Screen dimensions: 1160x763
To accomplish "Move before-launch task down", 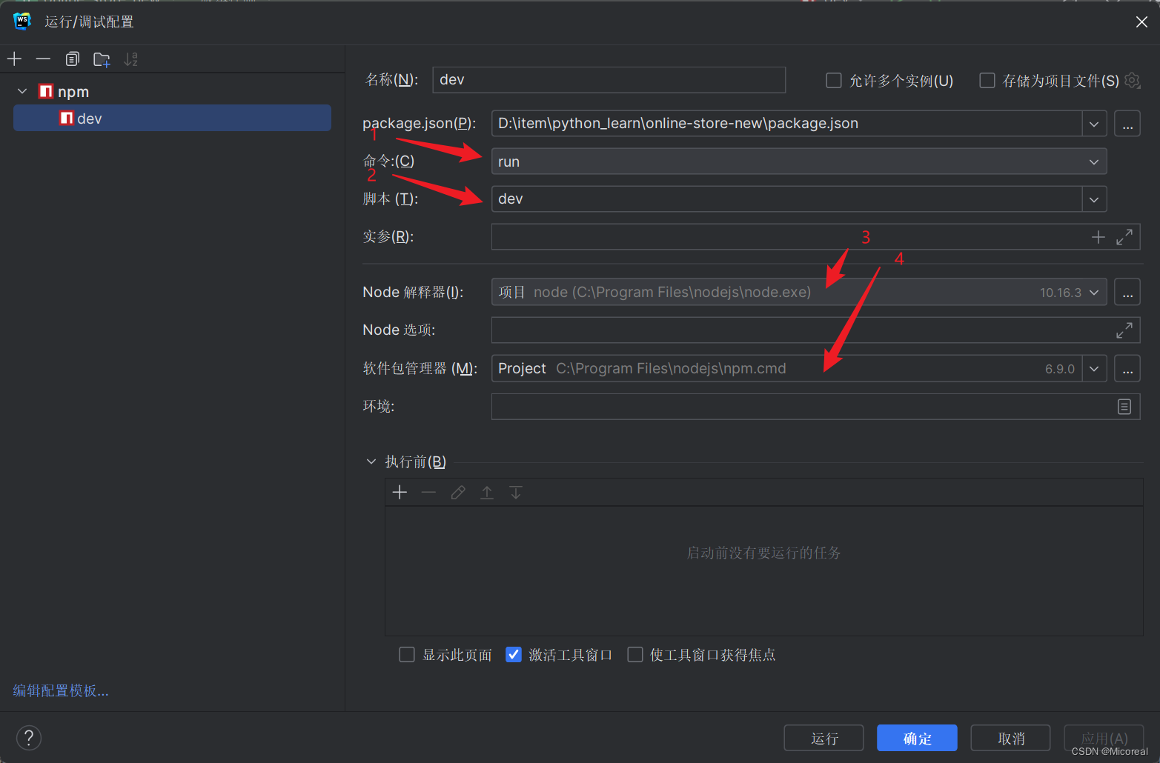I will [x=516, y=493].
